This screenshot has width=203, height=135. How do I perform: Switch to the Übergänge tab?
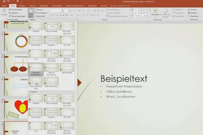[44, 6]
